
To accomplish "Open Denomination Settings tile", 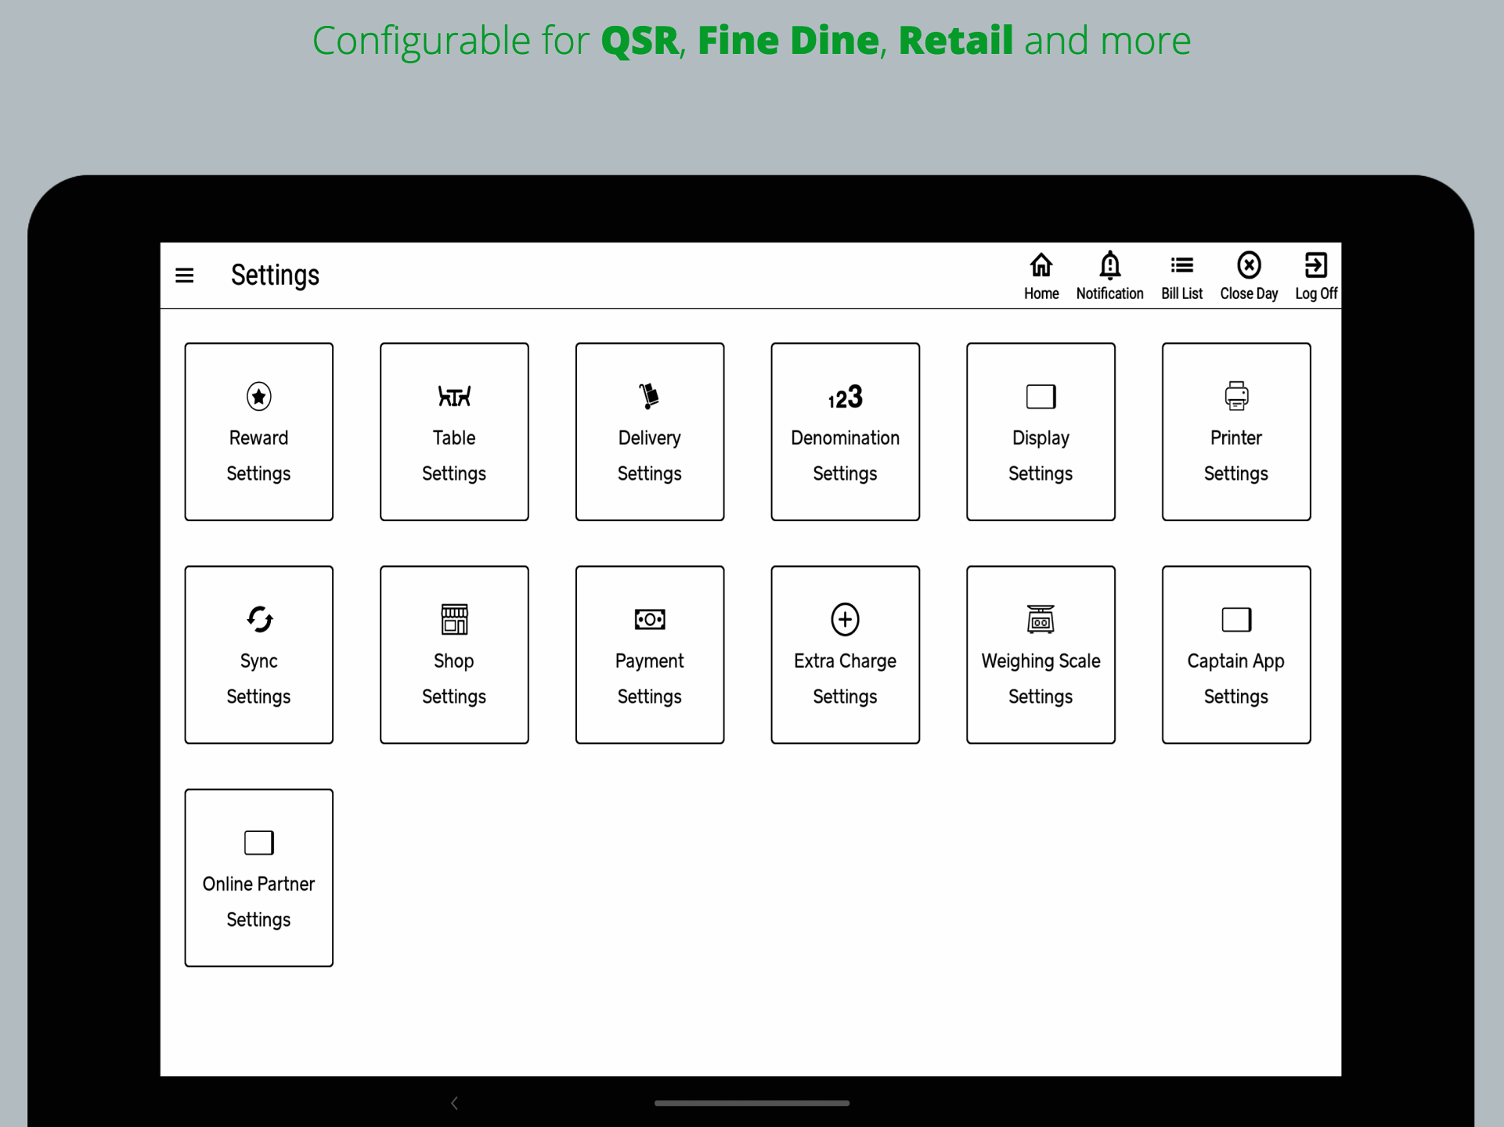I will point(845,432).
